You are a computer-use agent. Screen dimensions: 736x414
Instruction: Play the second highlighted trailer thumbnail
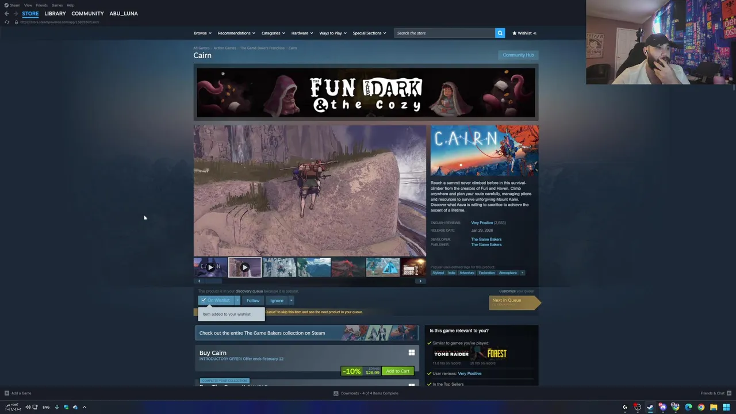tap(245, 267)
